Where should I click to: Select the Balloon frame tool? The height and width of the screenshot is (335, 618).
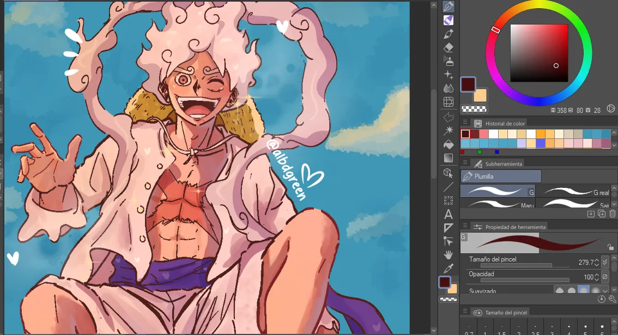448,228
